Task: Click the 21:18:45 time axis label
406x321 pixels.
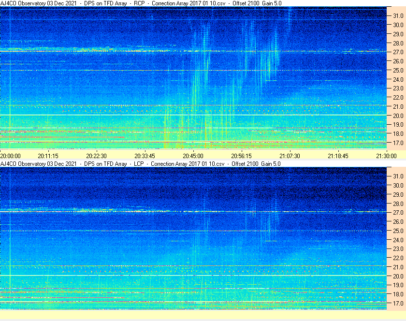Action: point(338,156)
